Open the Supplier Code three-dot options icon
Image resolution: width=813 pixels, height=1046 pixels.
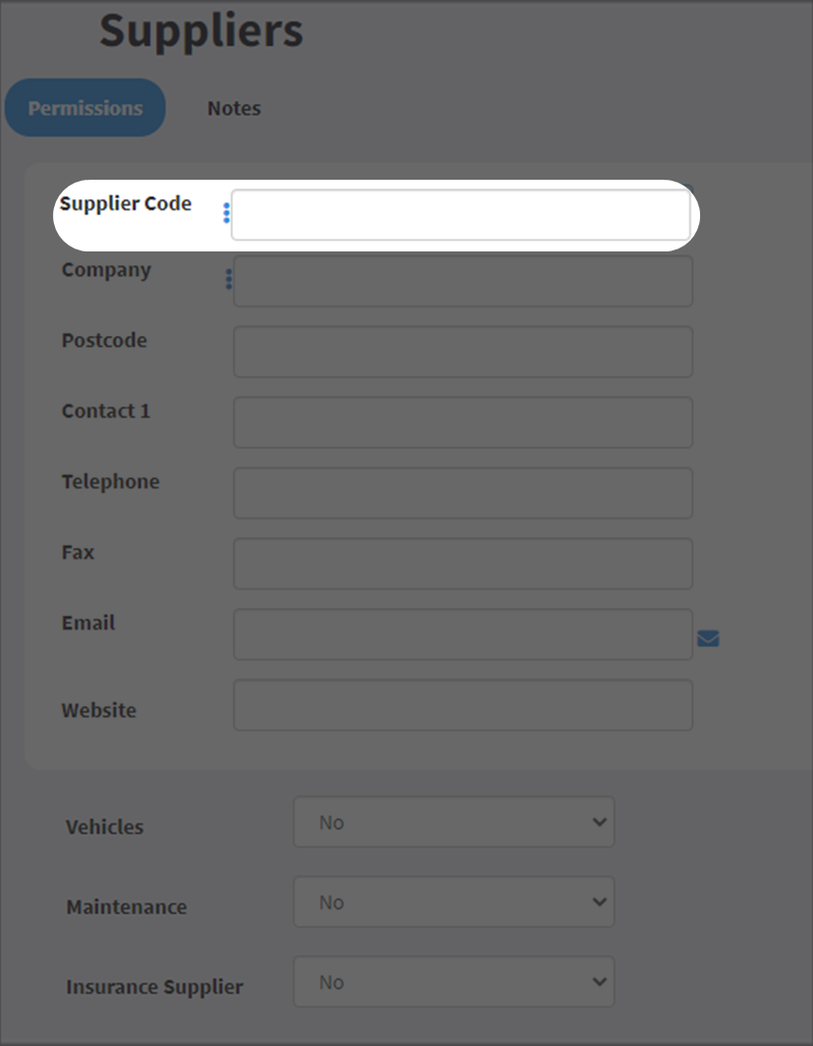pos(227,213)
